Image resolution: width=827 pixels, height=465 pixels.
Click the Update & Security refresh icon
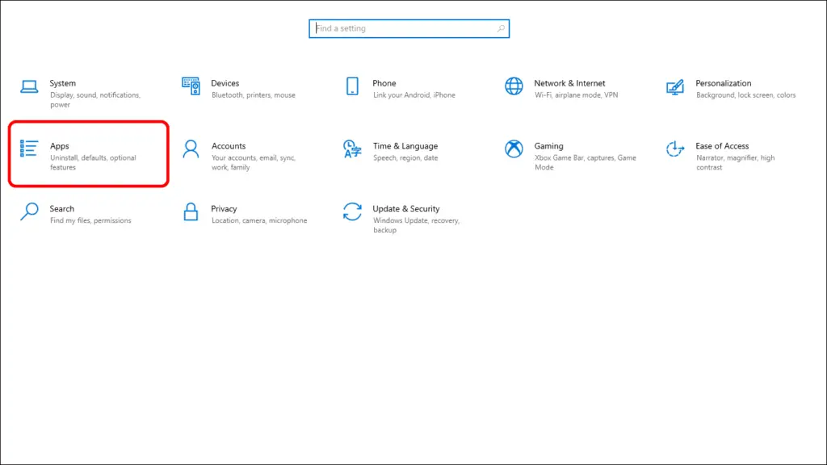coord(352,212)
